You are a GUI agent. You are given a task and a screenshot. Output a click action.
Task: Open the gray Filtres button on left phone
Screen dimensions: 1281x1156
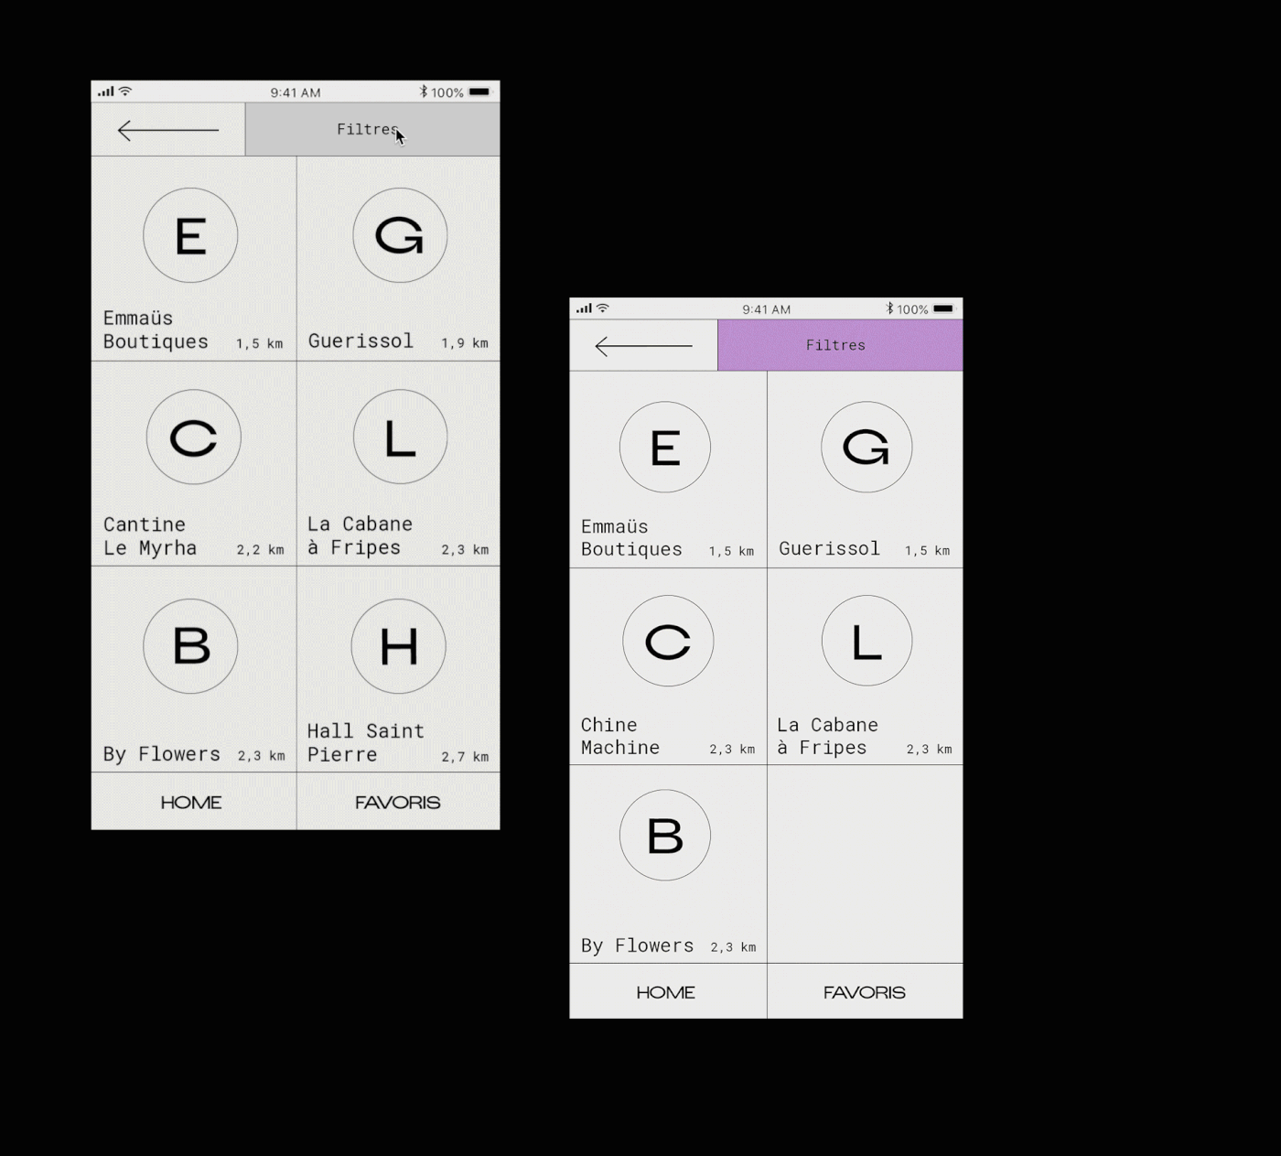372,129
